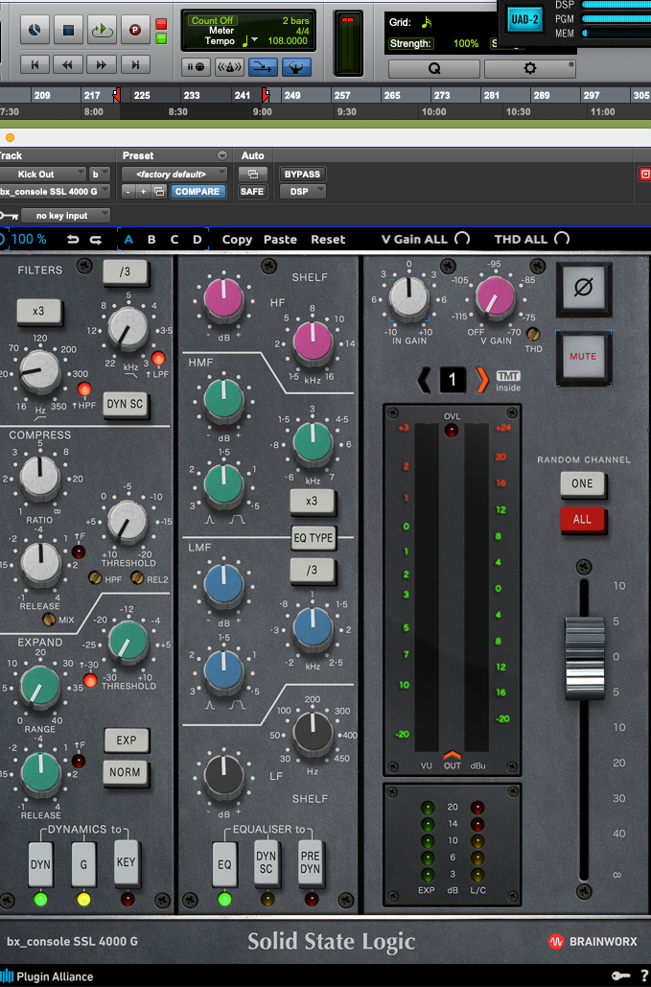This screenshot has width=651, height=987.
Task: Click next TMT channel orange arrow
Action: pyautogui.click(x=481, y=380)
